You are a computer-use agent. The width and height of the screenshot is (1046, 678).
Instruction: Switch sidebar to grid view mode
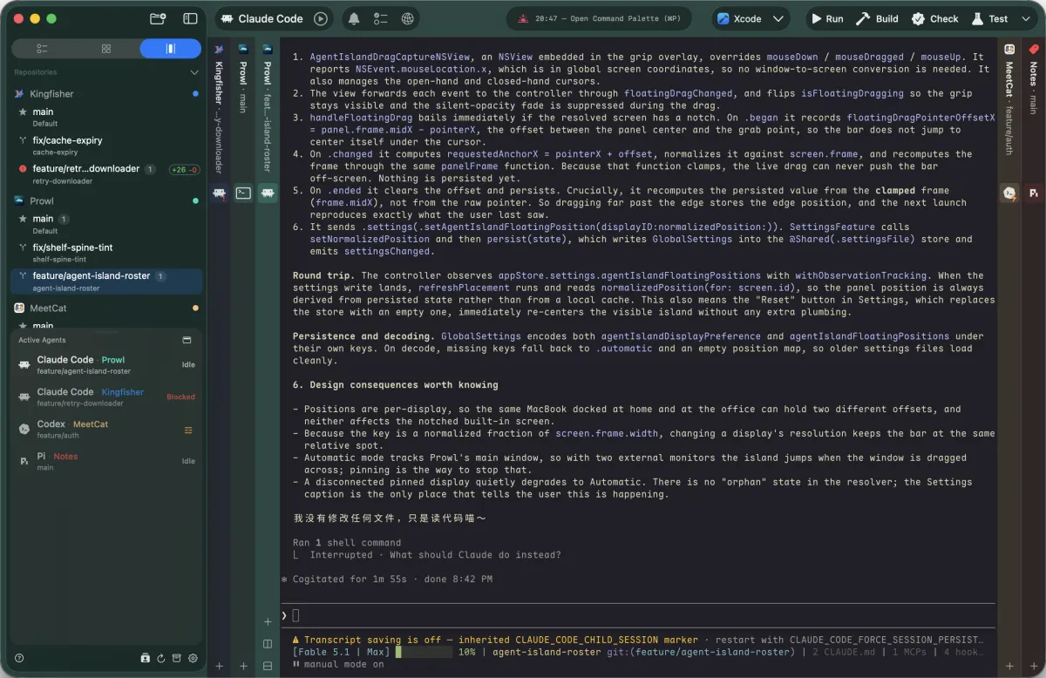(106, 49)
